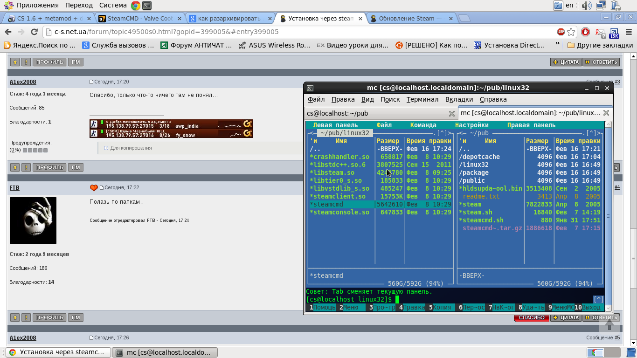Show hidden bookmarks with the » chevron
Image resolution: width=637 pixels, height=358 pixels.
click(557, 44)
